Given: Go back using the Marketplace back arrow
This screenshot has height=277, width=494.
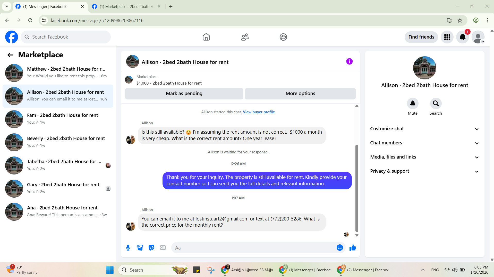Looking at the screenshot, I should (10, 55).
